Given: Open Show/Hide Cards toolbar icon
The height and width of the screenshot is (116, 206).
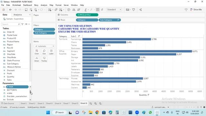Looking at the screenshot, I should coord(127,10).
